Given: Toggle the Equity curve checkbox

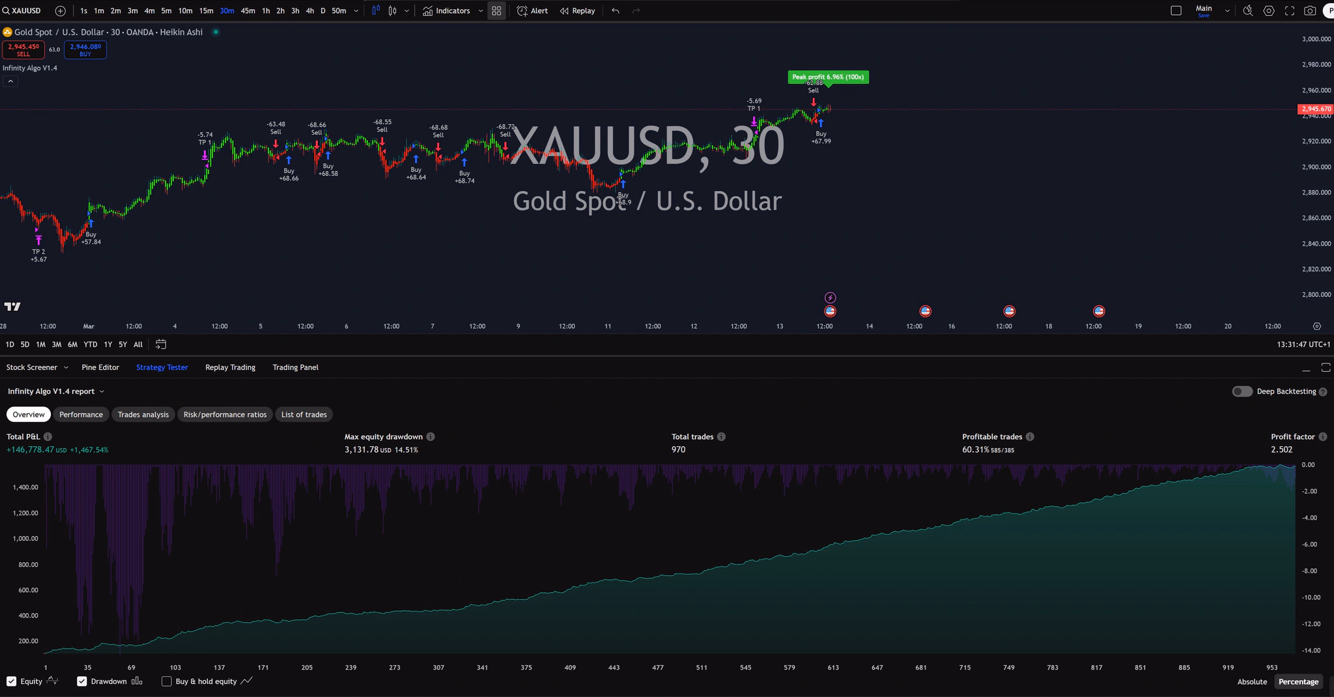Looking at the screenshot, I should (x=11, y=681).
